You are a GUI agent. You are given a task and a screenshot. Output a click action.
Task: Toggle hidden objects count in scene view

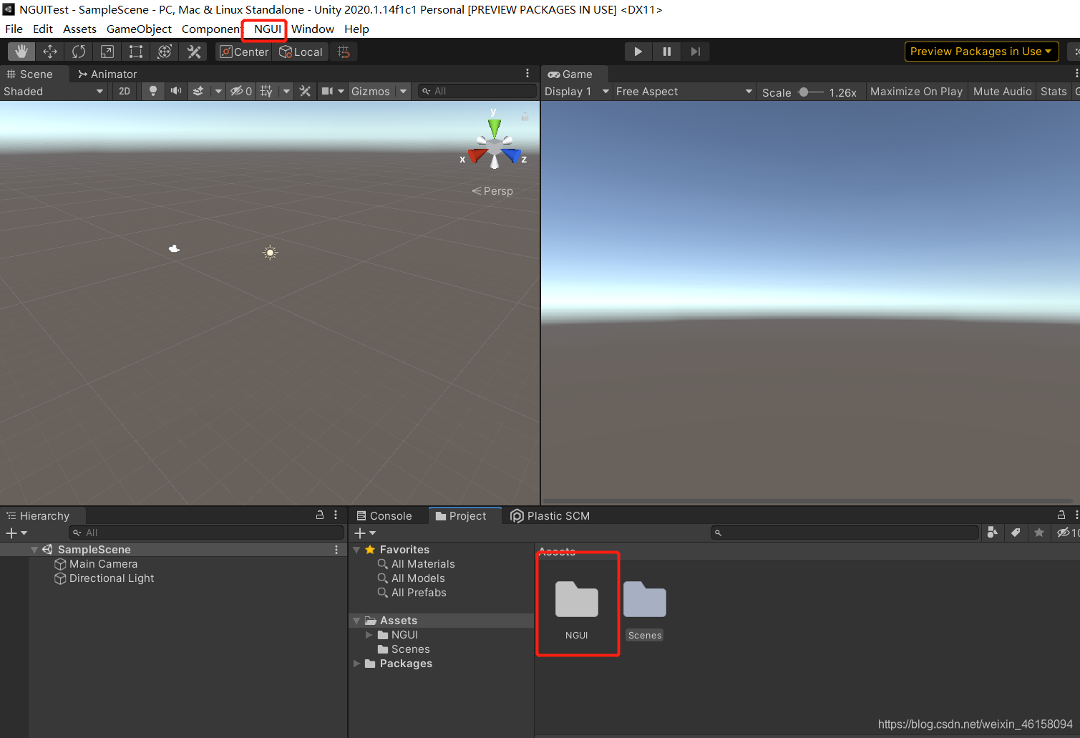[x=238, y=91]
